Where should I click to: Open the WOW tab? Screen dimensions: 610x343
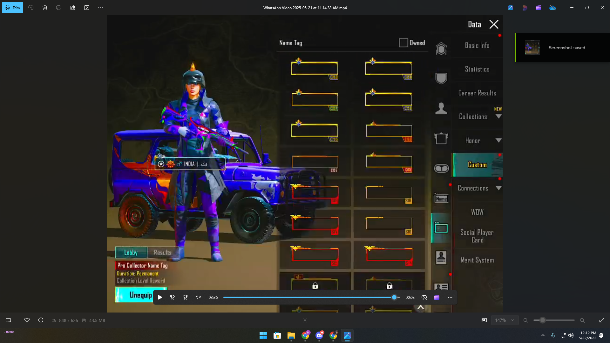tap(477, 212)
